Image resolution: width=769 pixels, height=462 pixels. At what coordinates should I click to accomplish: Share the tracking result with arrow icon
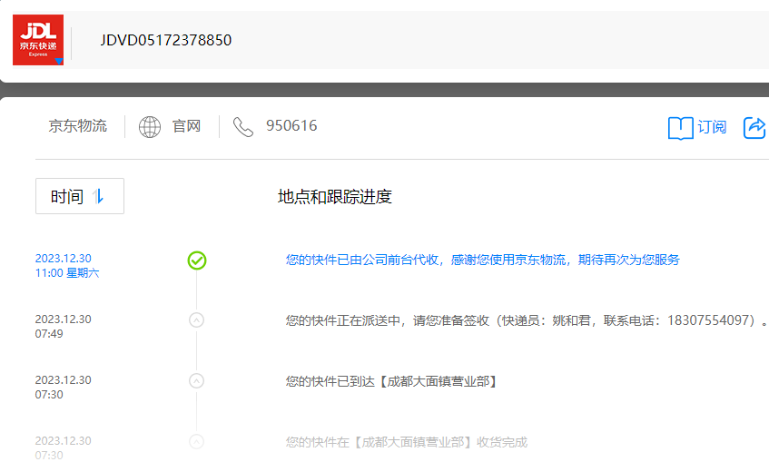pos(754,128)
